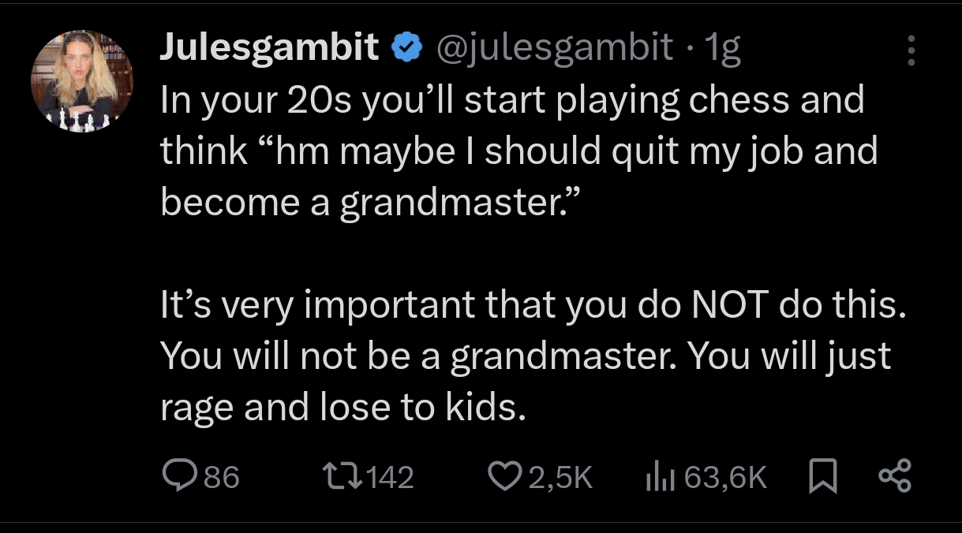Click the share icon on the tweet
The image size is (962, 533).
coord(895,475)
